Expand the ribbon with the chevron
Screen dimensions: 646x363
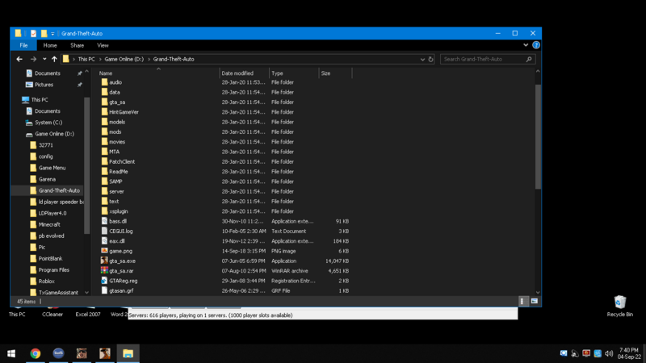pos(526,45)
